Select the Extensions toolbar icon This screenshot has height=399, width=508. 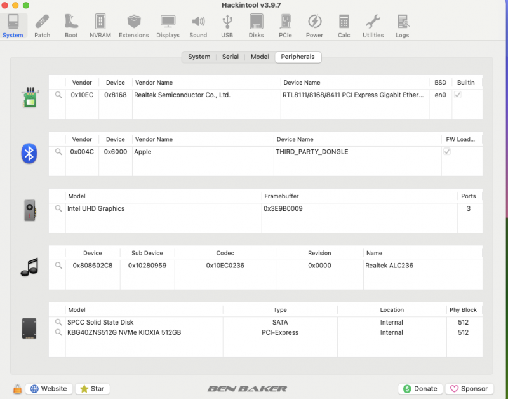click(133, 24)
